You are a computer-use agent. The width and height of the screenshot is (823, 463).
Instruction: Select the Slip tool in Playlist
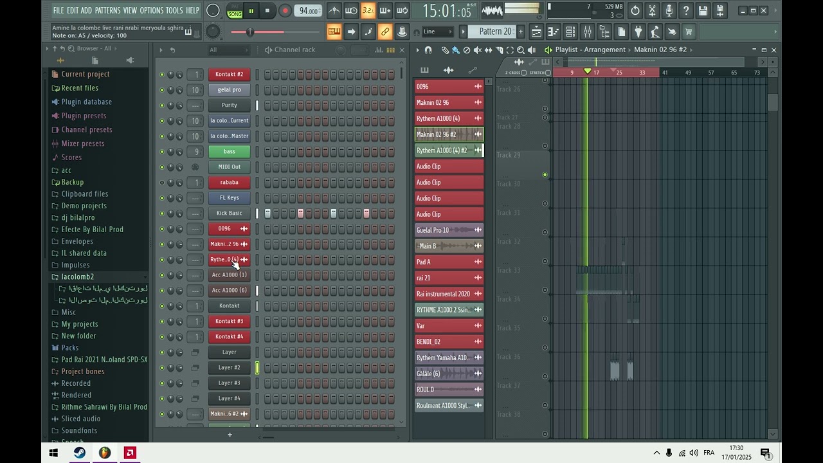coord(488,50)
